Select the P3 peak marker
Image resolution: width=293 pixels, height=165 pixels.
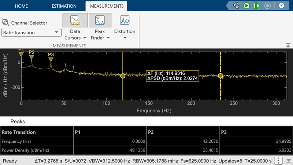(x=51, y=60)
